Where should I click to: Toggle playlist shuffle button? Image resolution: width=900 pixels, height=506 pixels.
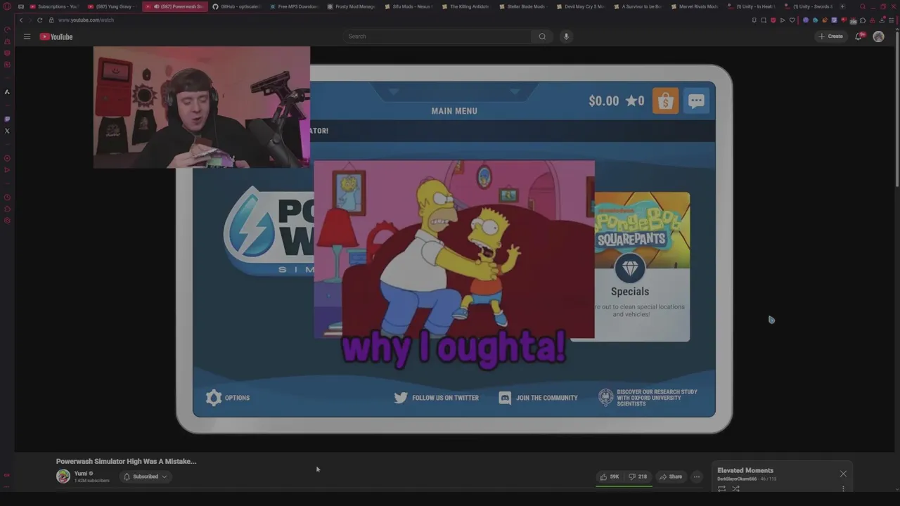(735, 488)
